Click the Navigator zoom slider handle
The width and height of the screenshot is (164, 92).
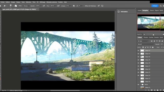(153, 34)
